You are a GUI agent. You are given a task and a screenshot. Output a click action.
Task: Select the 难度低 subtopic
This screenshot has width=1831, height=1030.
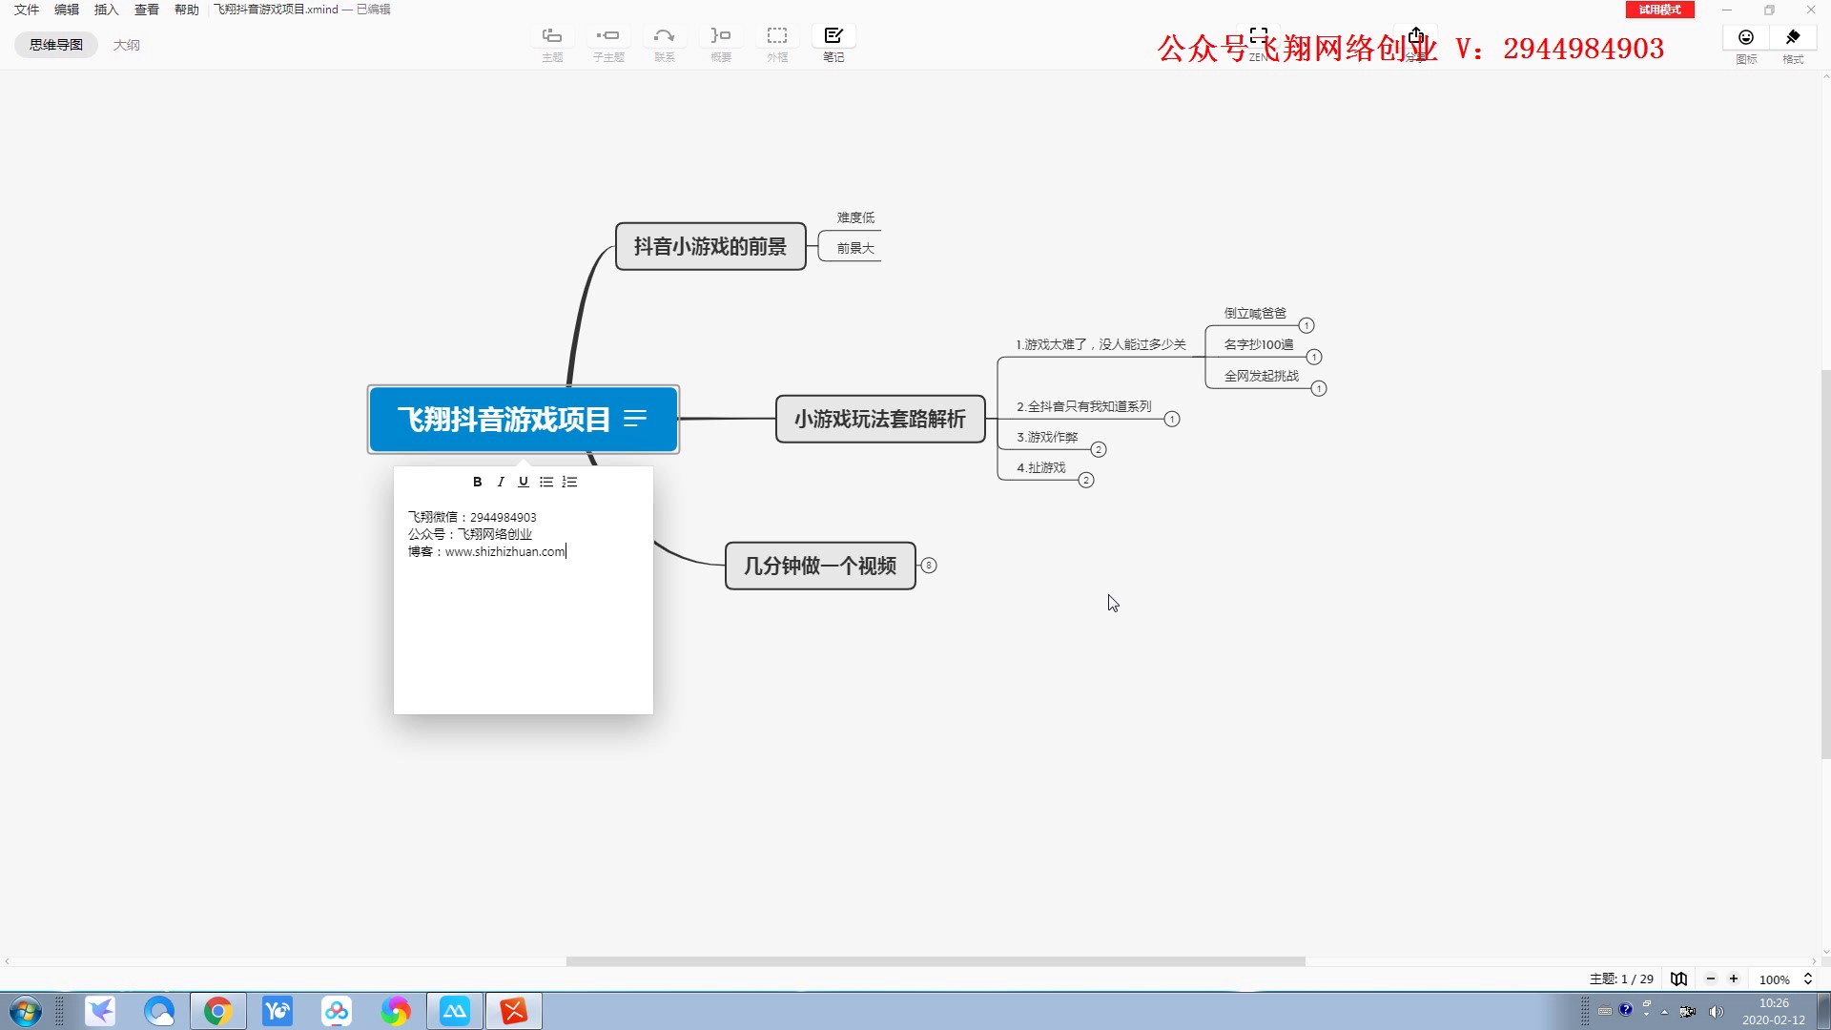[x=855, y=217]
